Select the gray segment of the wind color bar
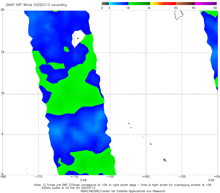This screenshot has width=220, height=193. (105, 4)
